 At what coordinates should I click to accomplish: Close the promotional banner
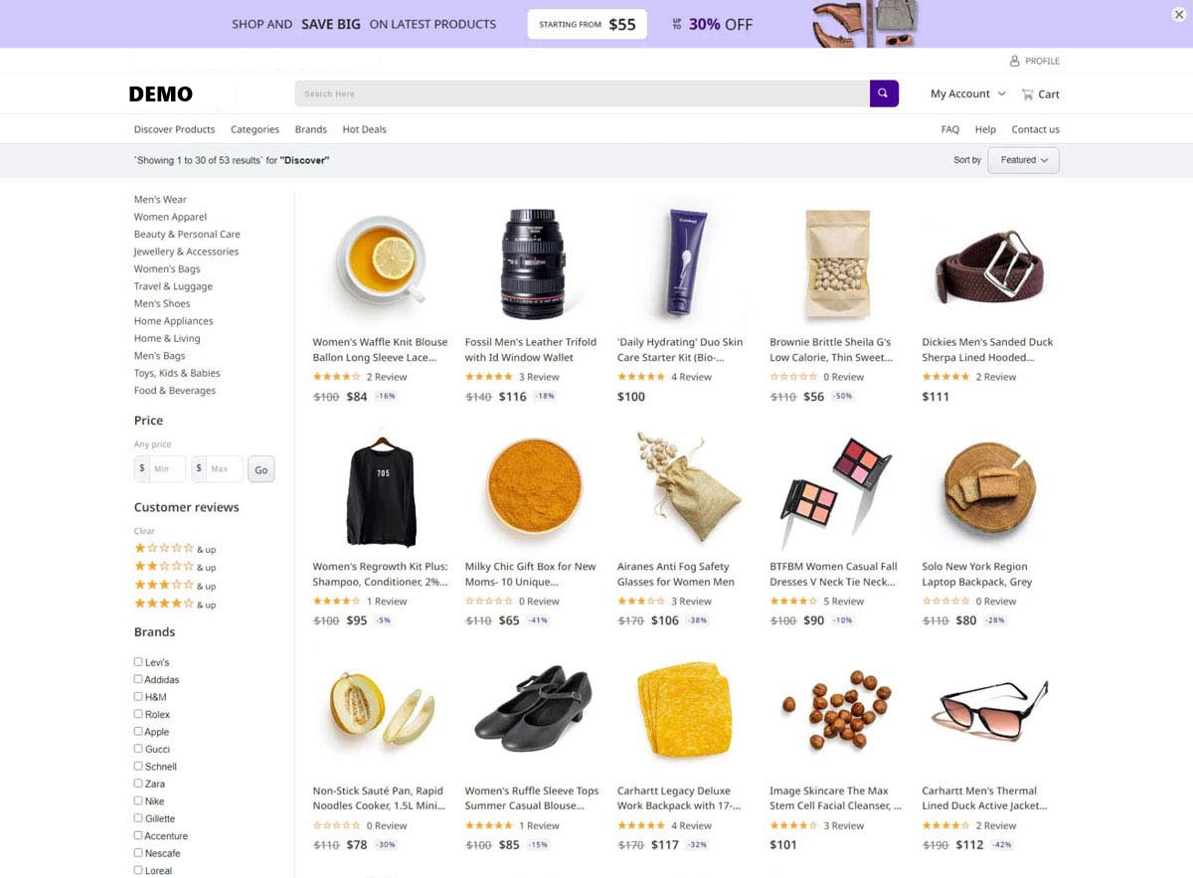pos(1179,14)
